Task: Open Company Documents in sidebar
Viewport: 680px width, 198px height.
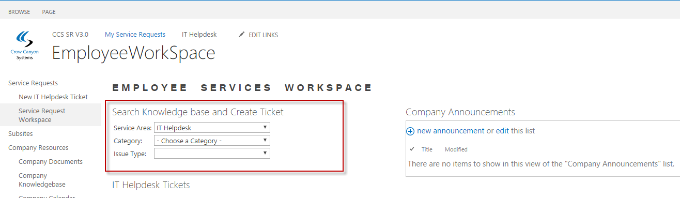Action: (x=51, y=162)
